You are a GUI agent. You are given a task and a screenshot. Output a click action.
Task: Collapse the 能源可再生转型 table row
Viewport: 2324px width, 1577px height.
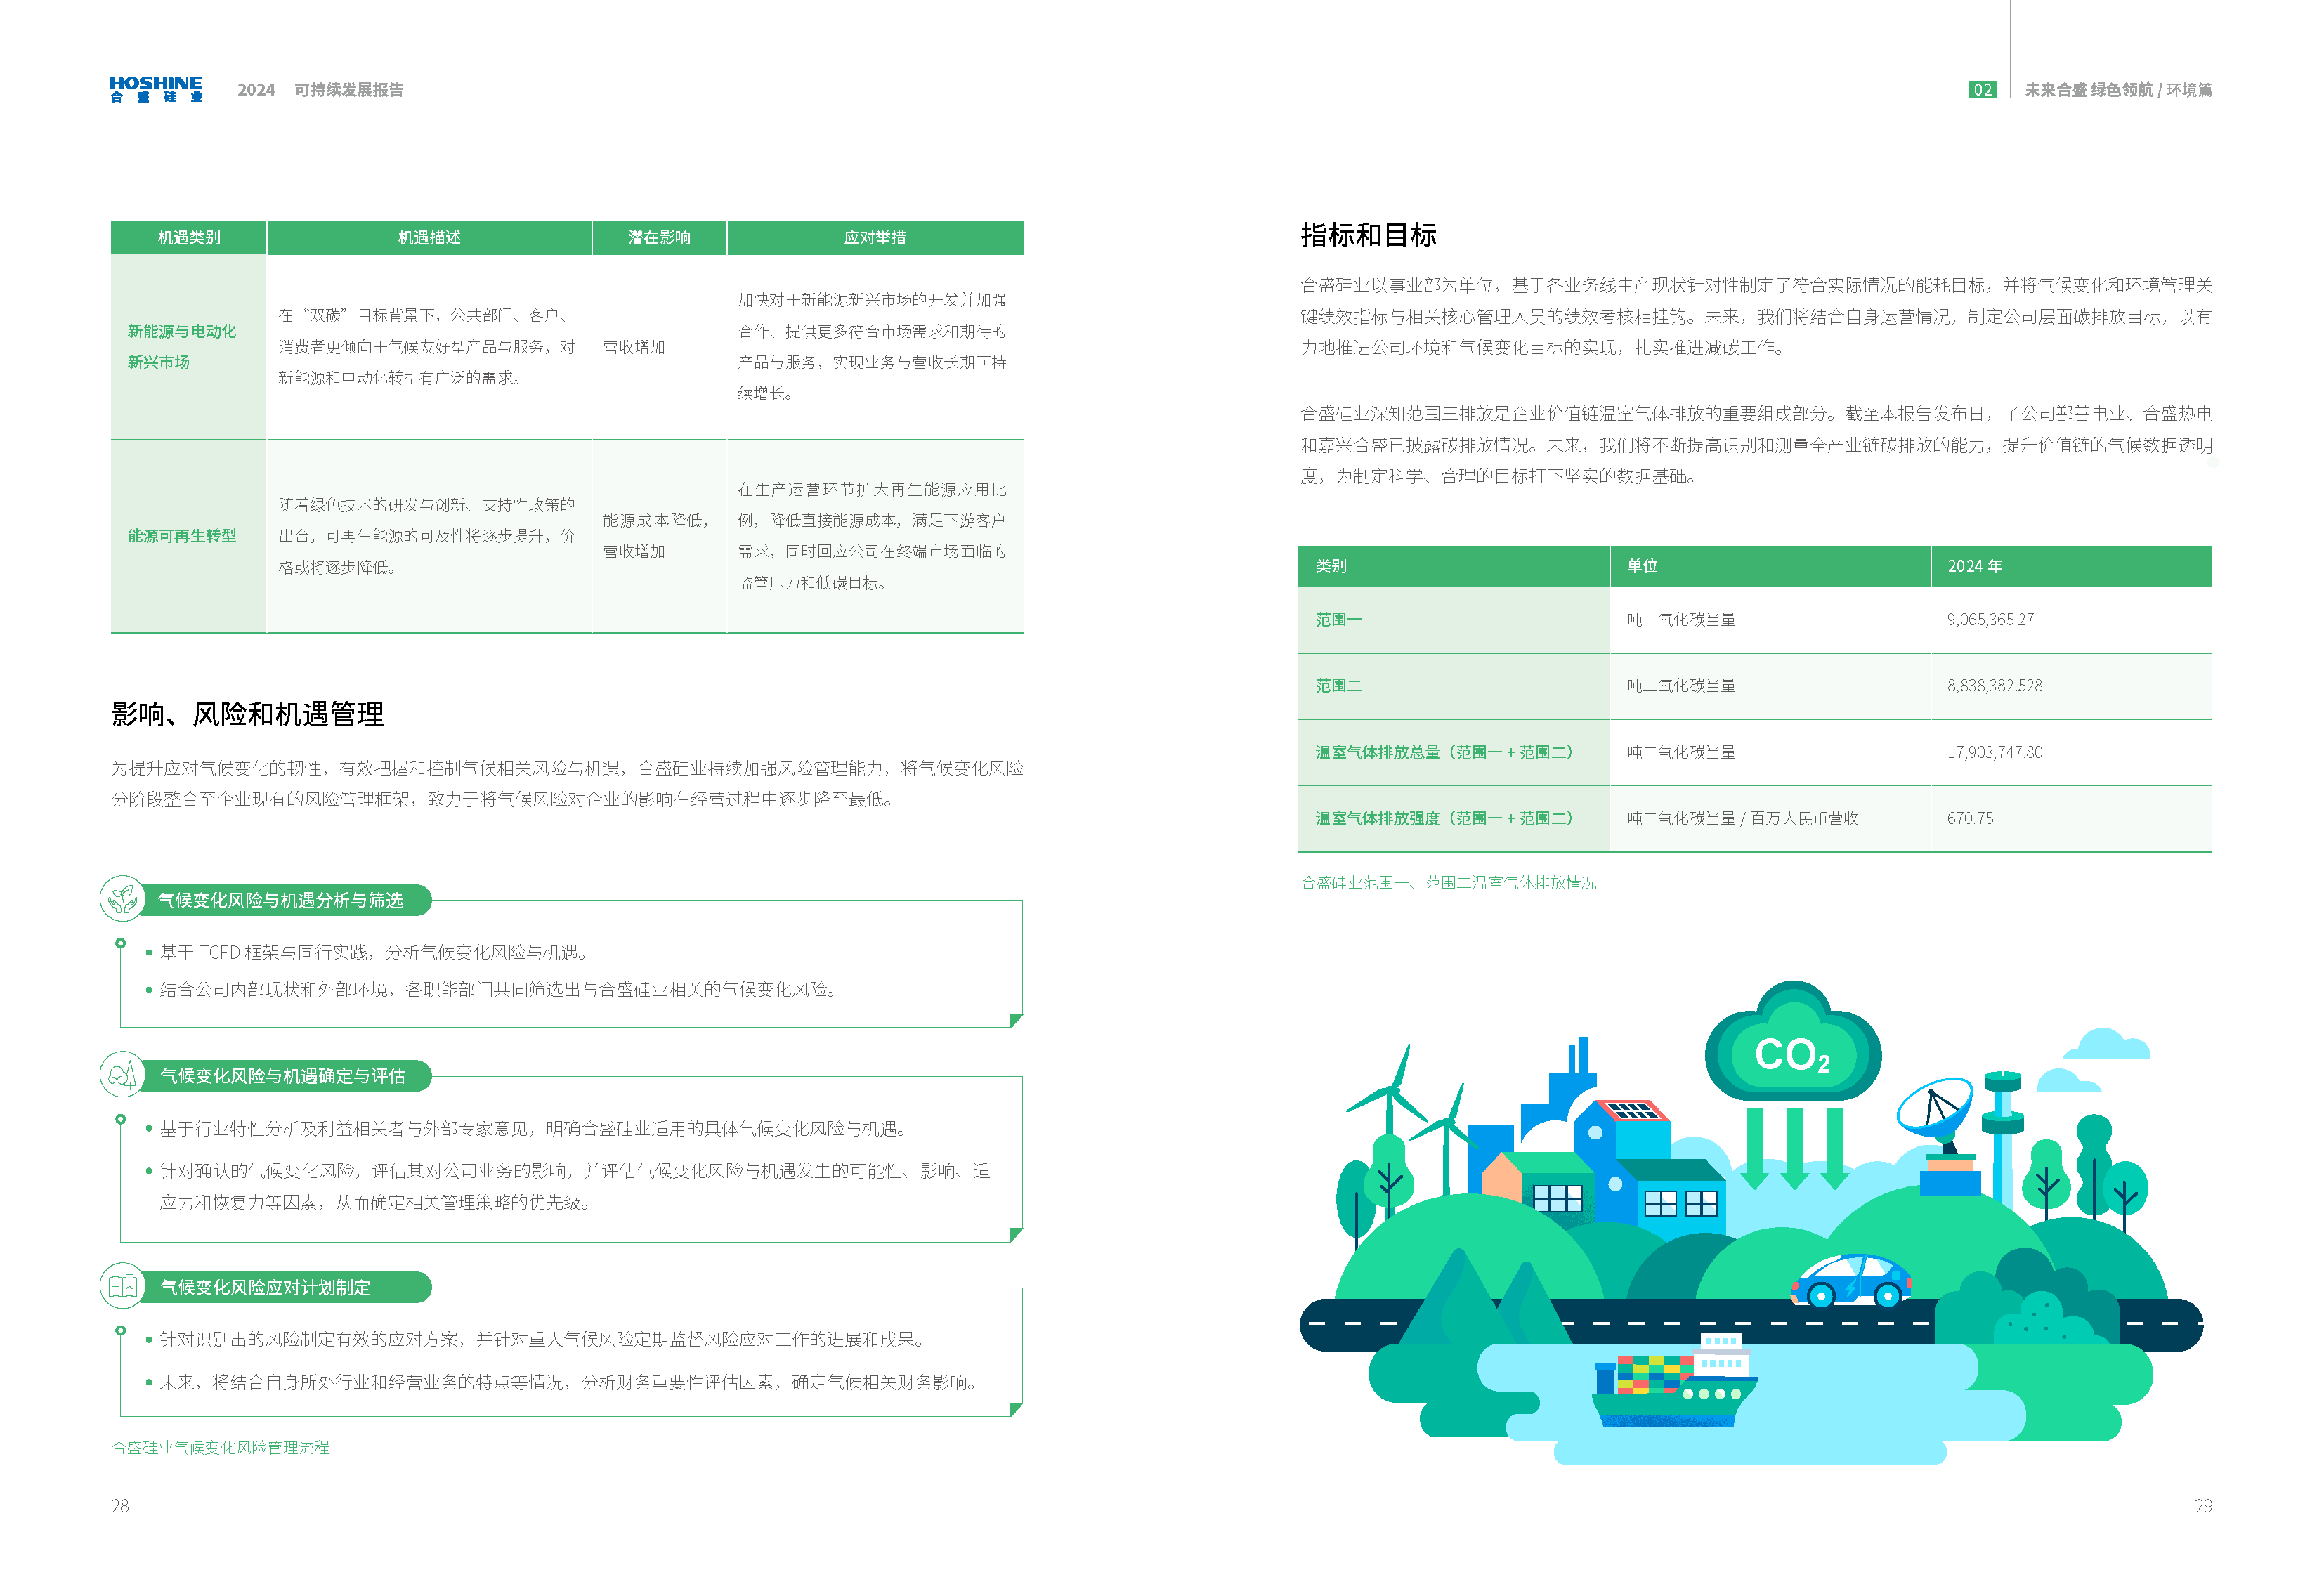(x=183, y=536)
